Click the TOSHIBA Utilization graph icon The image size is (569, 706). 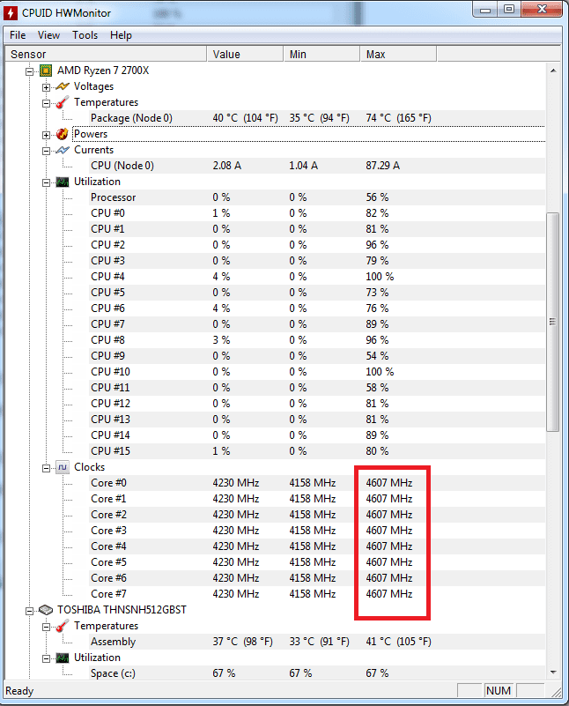(62, 658)
